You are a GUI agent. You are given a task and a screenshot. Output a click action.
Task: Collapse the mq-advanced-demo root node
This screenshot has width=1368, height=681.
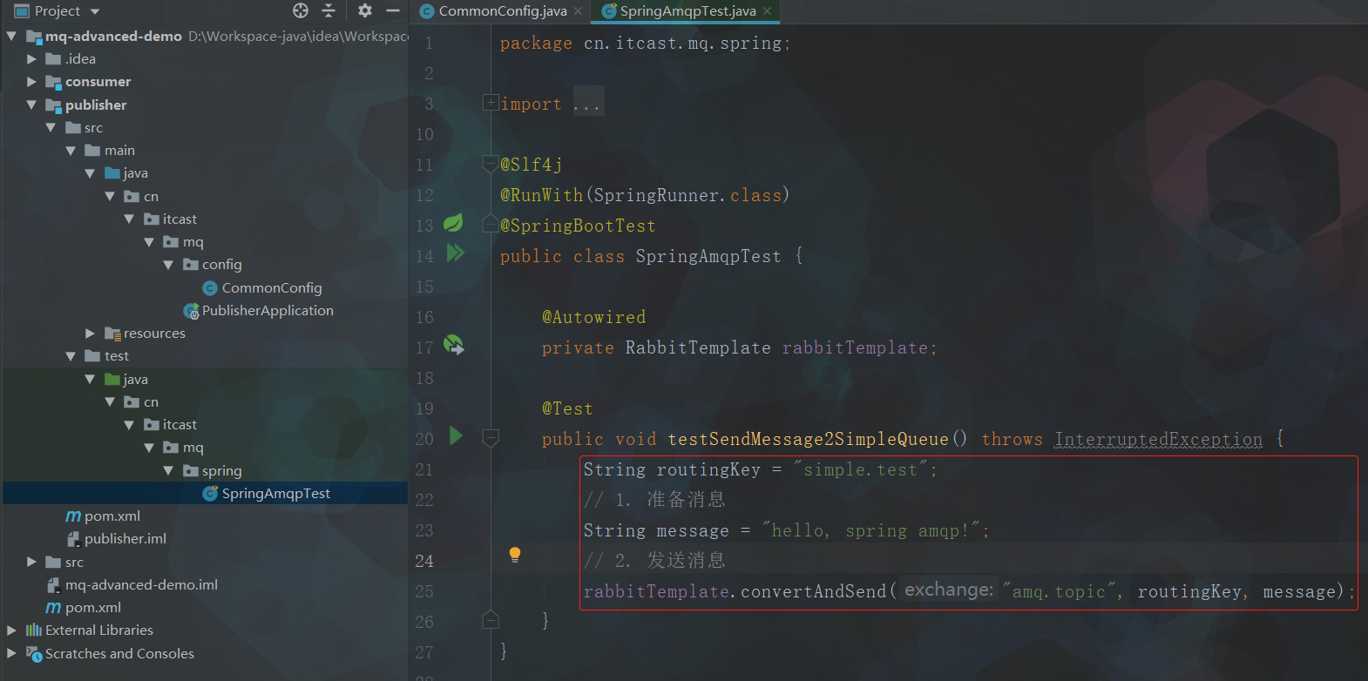pyautogui.click(x=12, y=36)
